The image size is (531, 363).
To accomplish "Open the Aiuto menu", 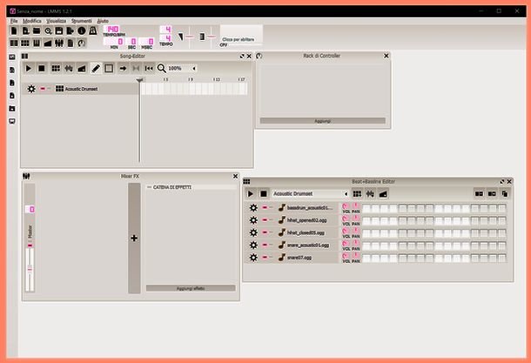I will [103, 21].
